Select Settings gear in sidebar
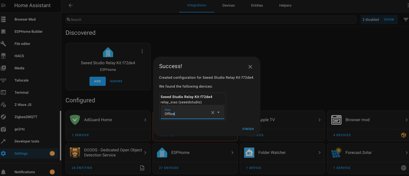Screen dimensions: 409x176 (3, 153)
